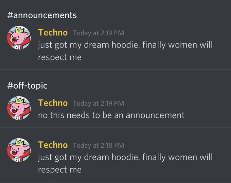Click Techno's pig avatar in the #announcements message
The height and width of the screenshot is (183, 231).
(19, 38)
